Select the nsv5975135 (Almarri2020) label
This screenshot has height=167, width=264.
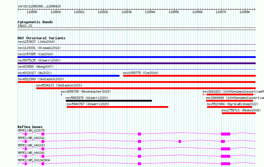tap(39, 60)
